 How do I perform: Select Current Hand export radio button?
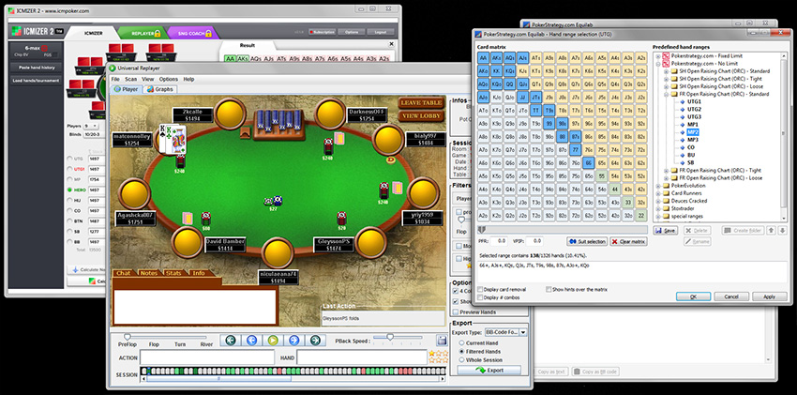(x=461, y=343)
